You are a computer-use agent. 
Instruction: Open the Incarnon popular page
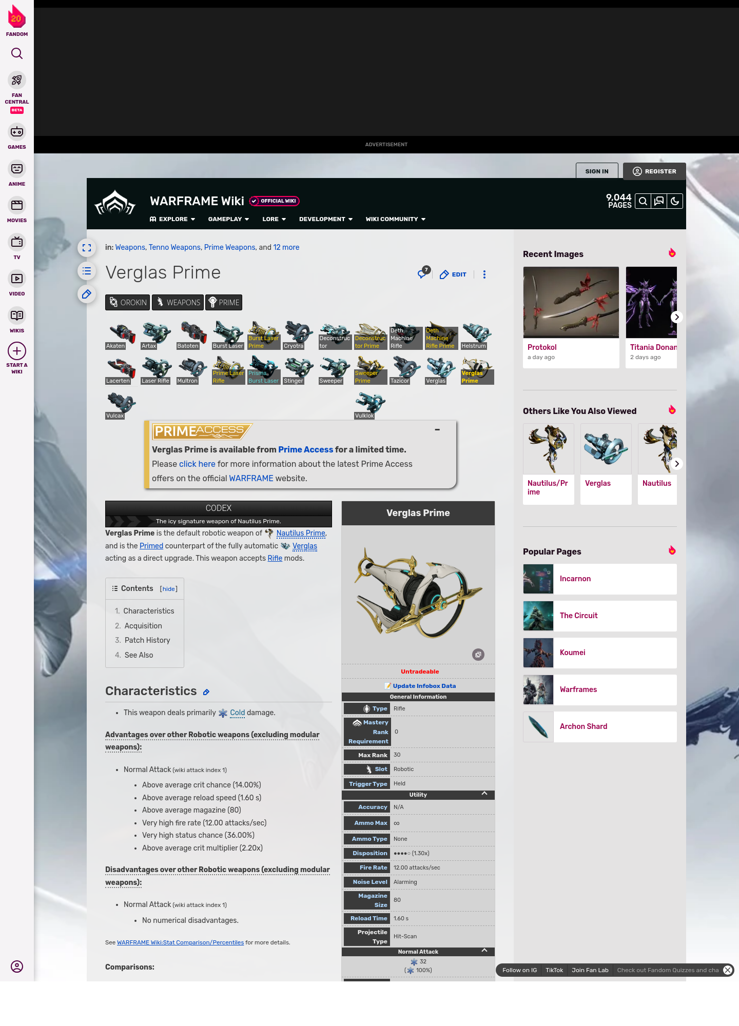point(600,579)
